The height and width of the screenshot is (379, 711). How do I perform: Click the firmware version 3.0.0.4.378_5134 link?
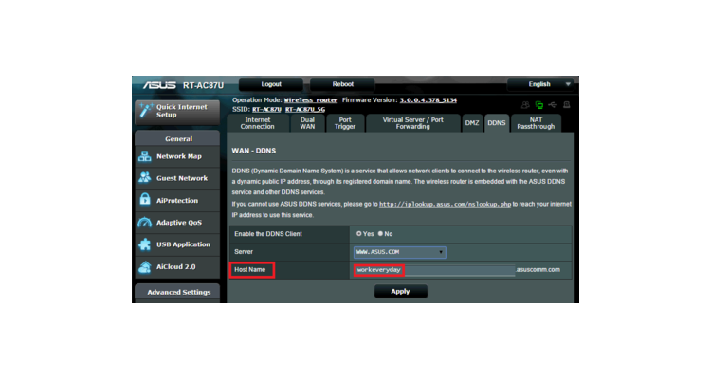(x=428, y=100)
